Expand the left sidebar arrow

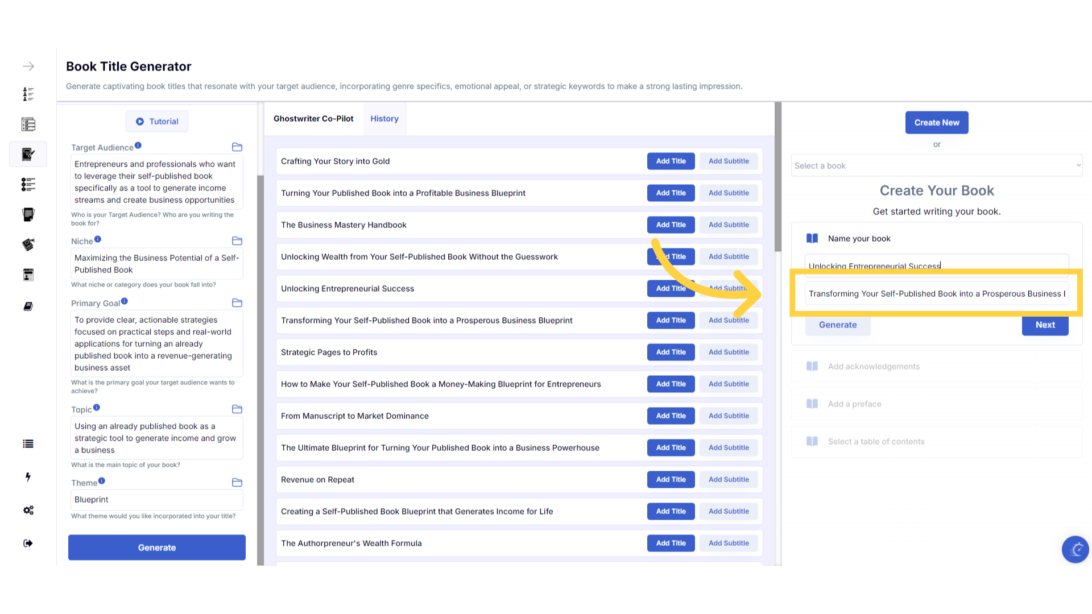coord(28,67)
